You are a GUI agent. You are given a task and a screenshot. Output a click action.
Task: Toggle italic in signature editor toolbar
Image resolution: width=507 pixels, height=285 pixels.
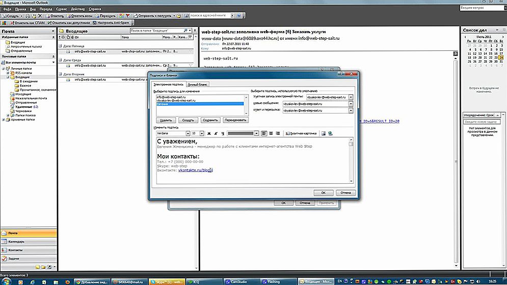coord(216,133)
